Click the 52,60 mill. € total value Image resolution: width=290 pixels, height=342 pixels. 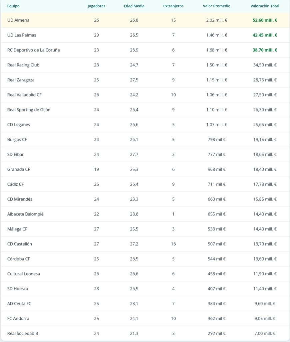265,20
